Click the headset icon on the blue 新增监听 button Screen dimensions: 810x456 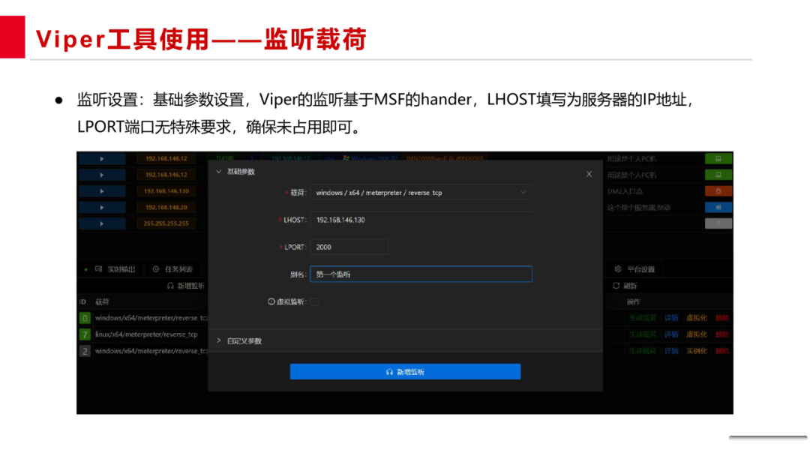click(x=389, y=372)
